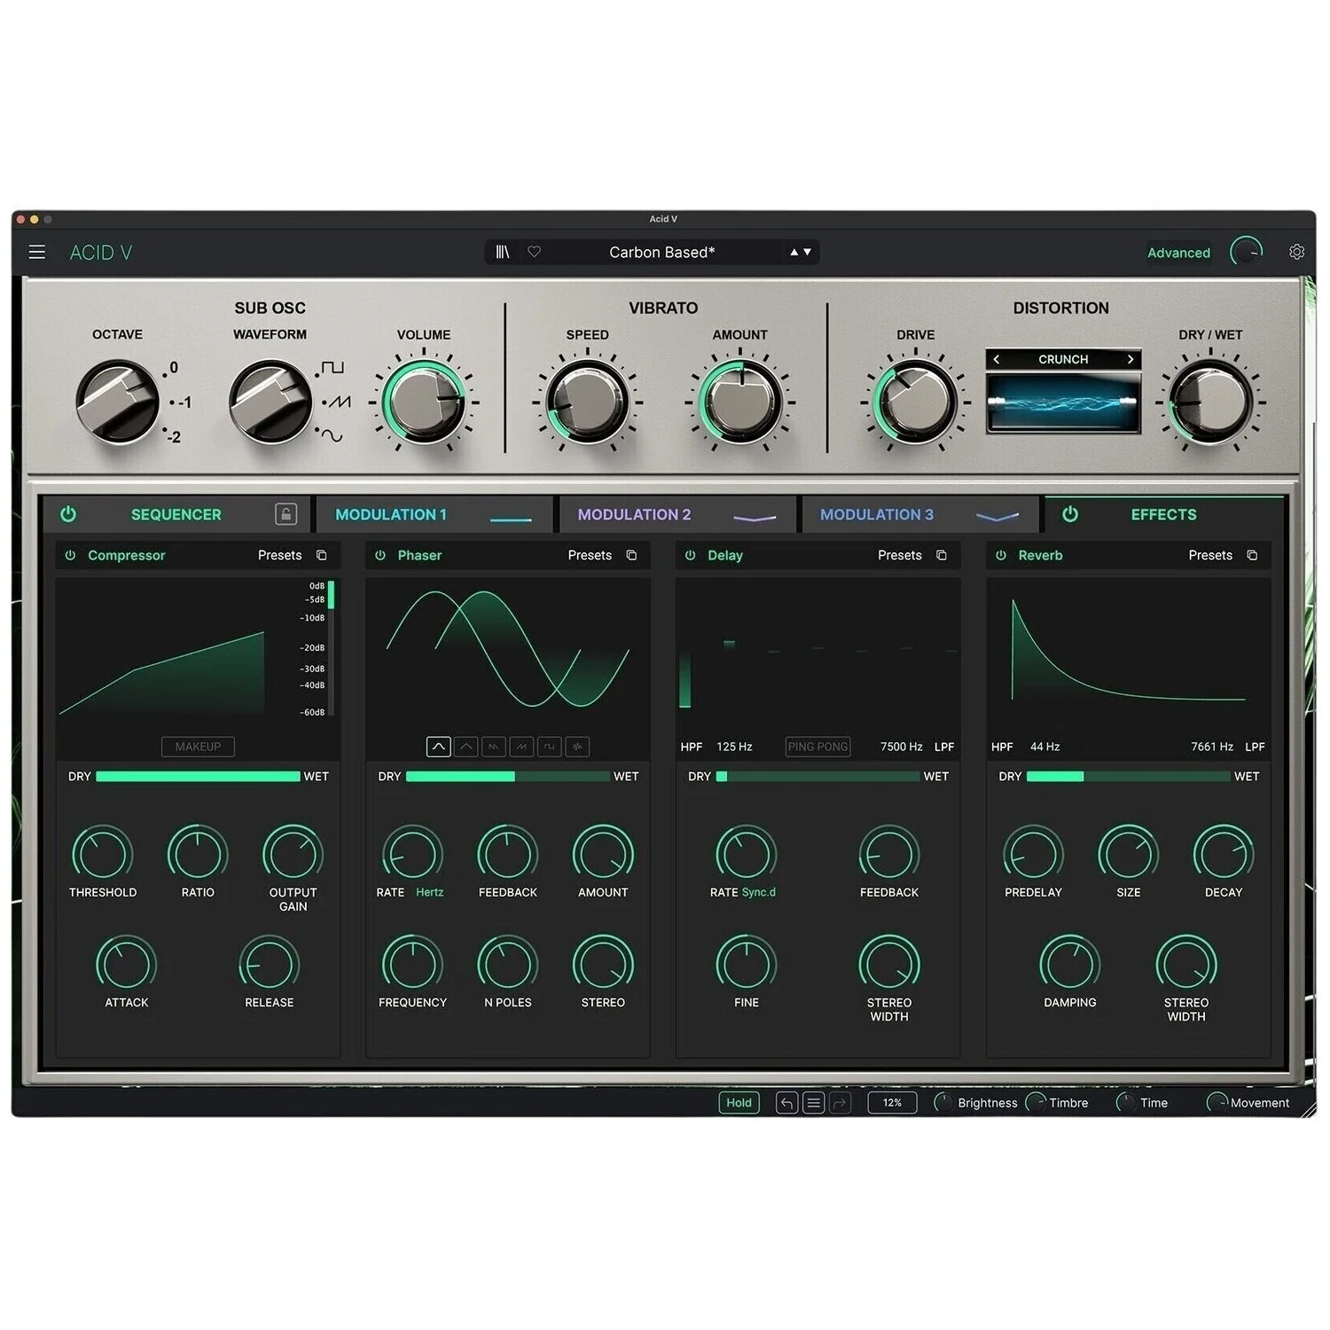Click the redo arrow in the bottom bar
1330x1330 pixels.
[840, 1103]
